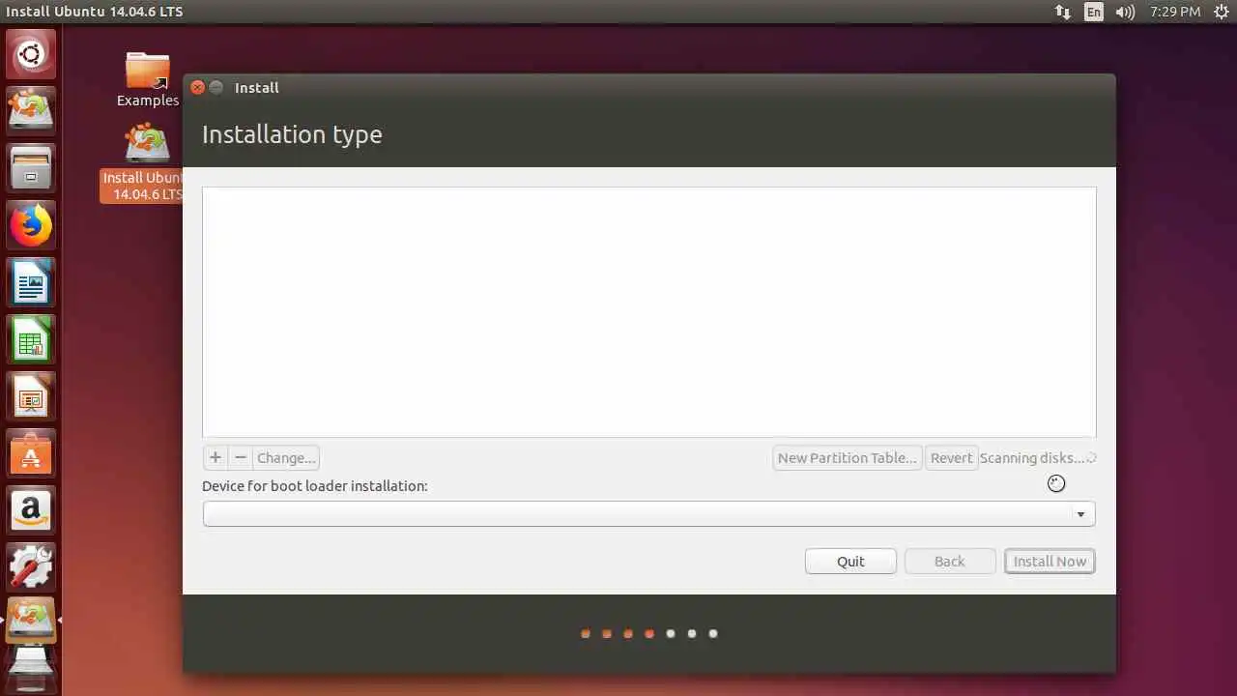Viewport: 1237px width, 696px height.
Task: Click the Back button
Action: pyautogui.click(x=949, y=561)
